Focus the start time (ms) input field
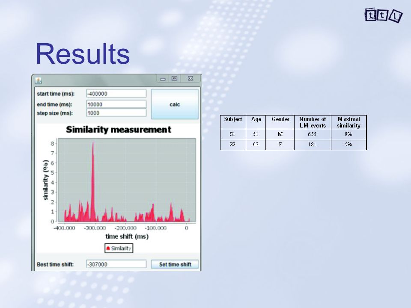 pos(116,94)
